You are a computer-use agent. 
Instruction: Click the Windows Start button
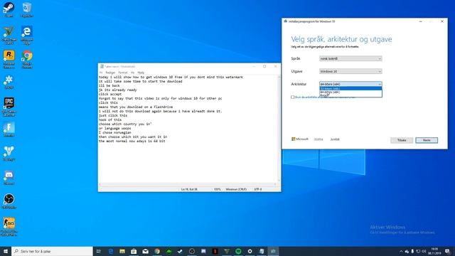tap(6, 251)
